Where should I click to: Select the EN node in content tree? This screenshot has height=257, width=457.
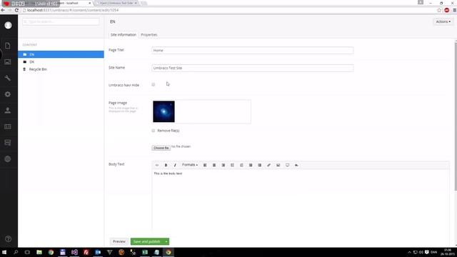pyautogui.click(x=61, y=54)
